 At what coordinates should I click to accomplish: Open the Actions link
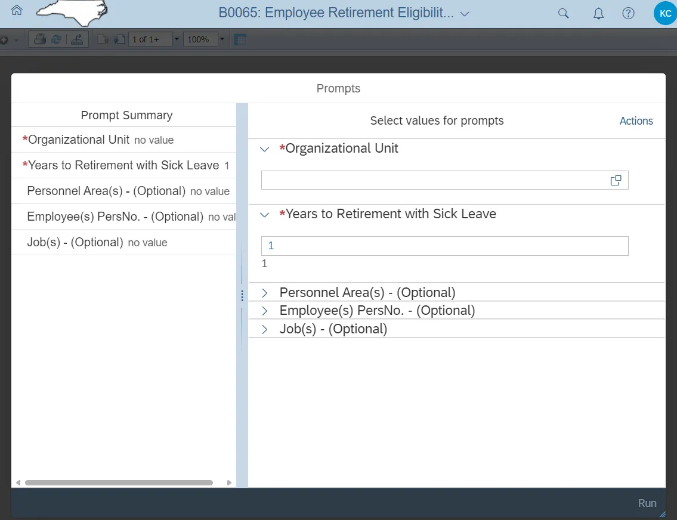coord(636,121)
